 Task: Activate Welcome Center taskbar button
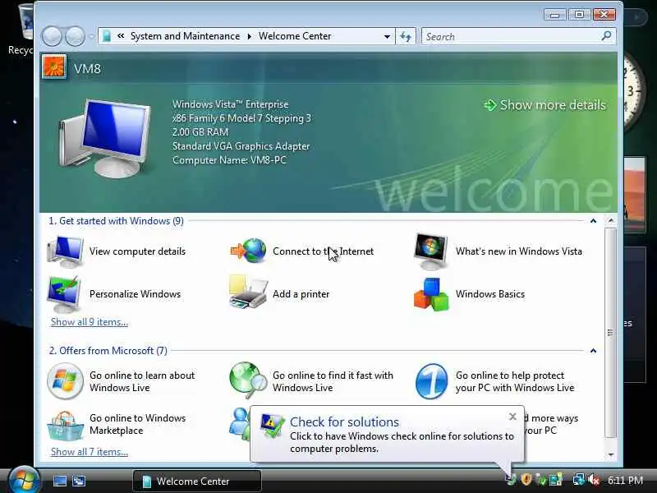[197, 481]
